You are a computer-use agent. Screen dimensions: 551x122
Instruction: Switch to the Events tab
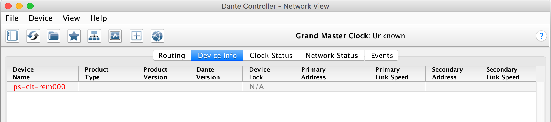pyautogui.click(x=382, y=56)
